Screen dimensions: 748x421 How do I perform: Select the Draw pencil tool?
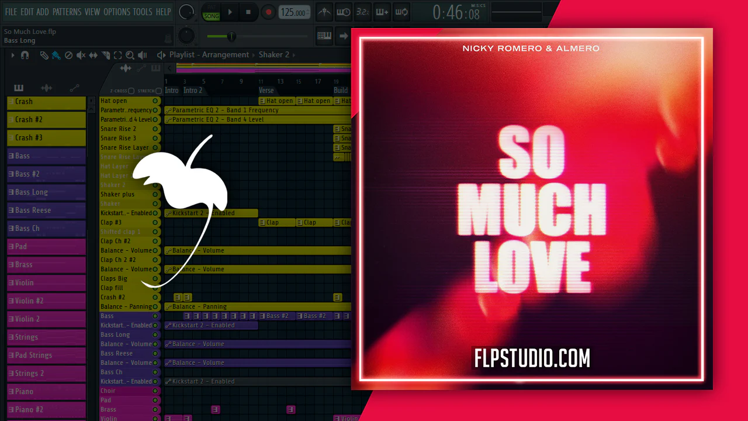tap(44, 55)
